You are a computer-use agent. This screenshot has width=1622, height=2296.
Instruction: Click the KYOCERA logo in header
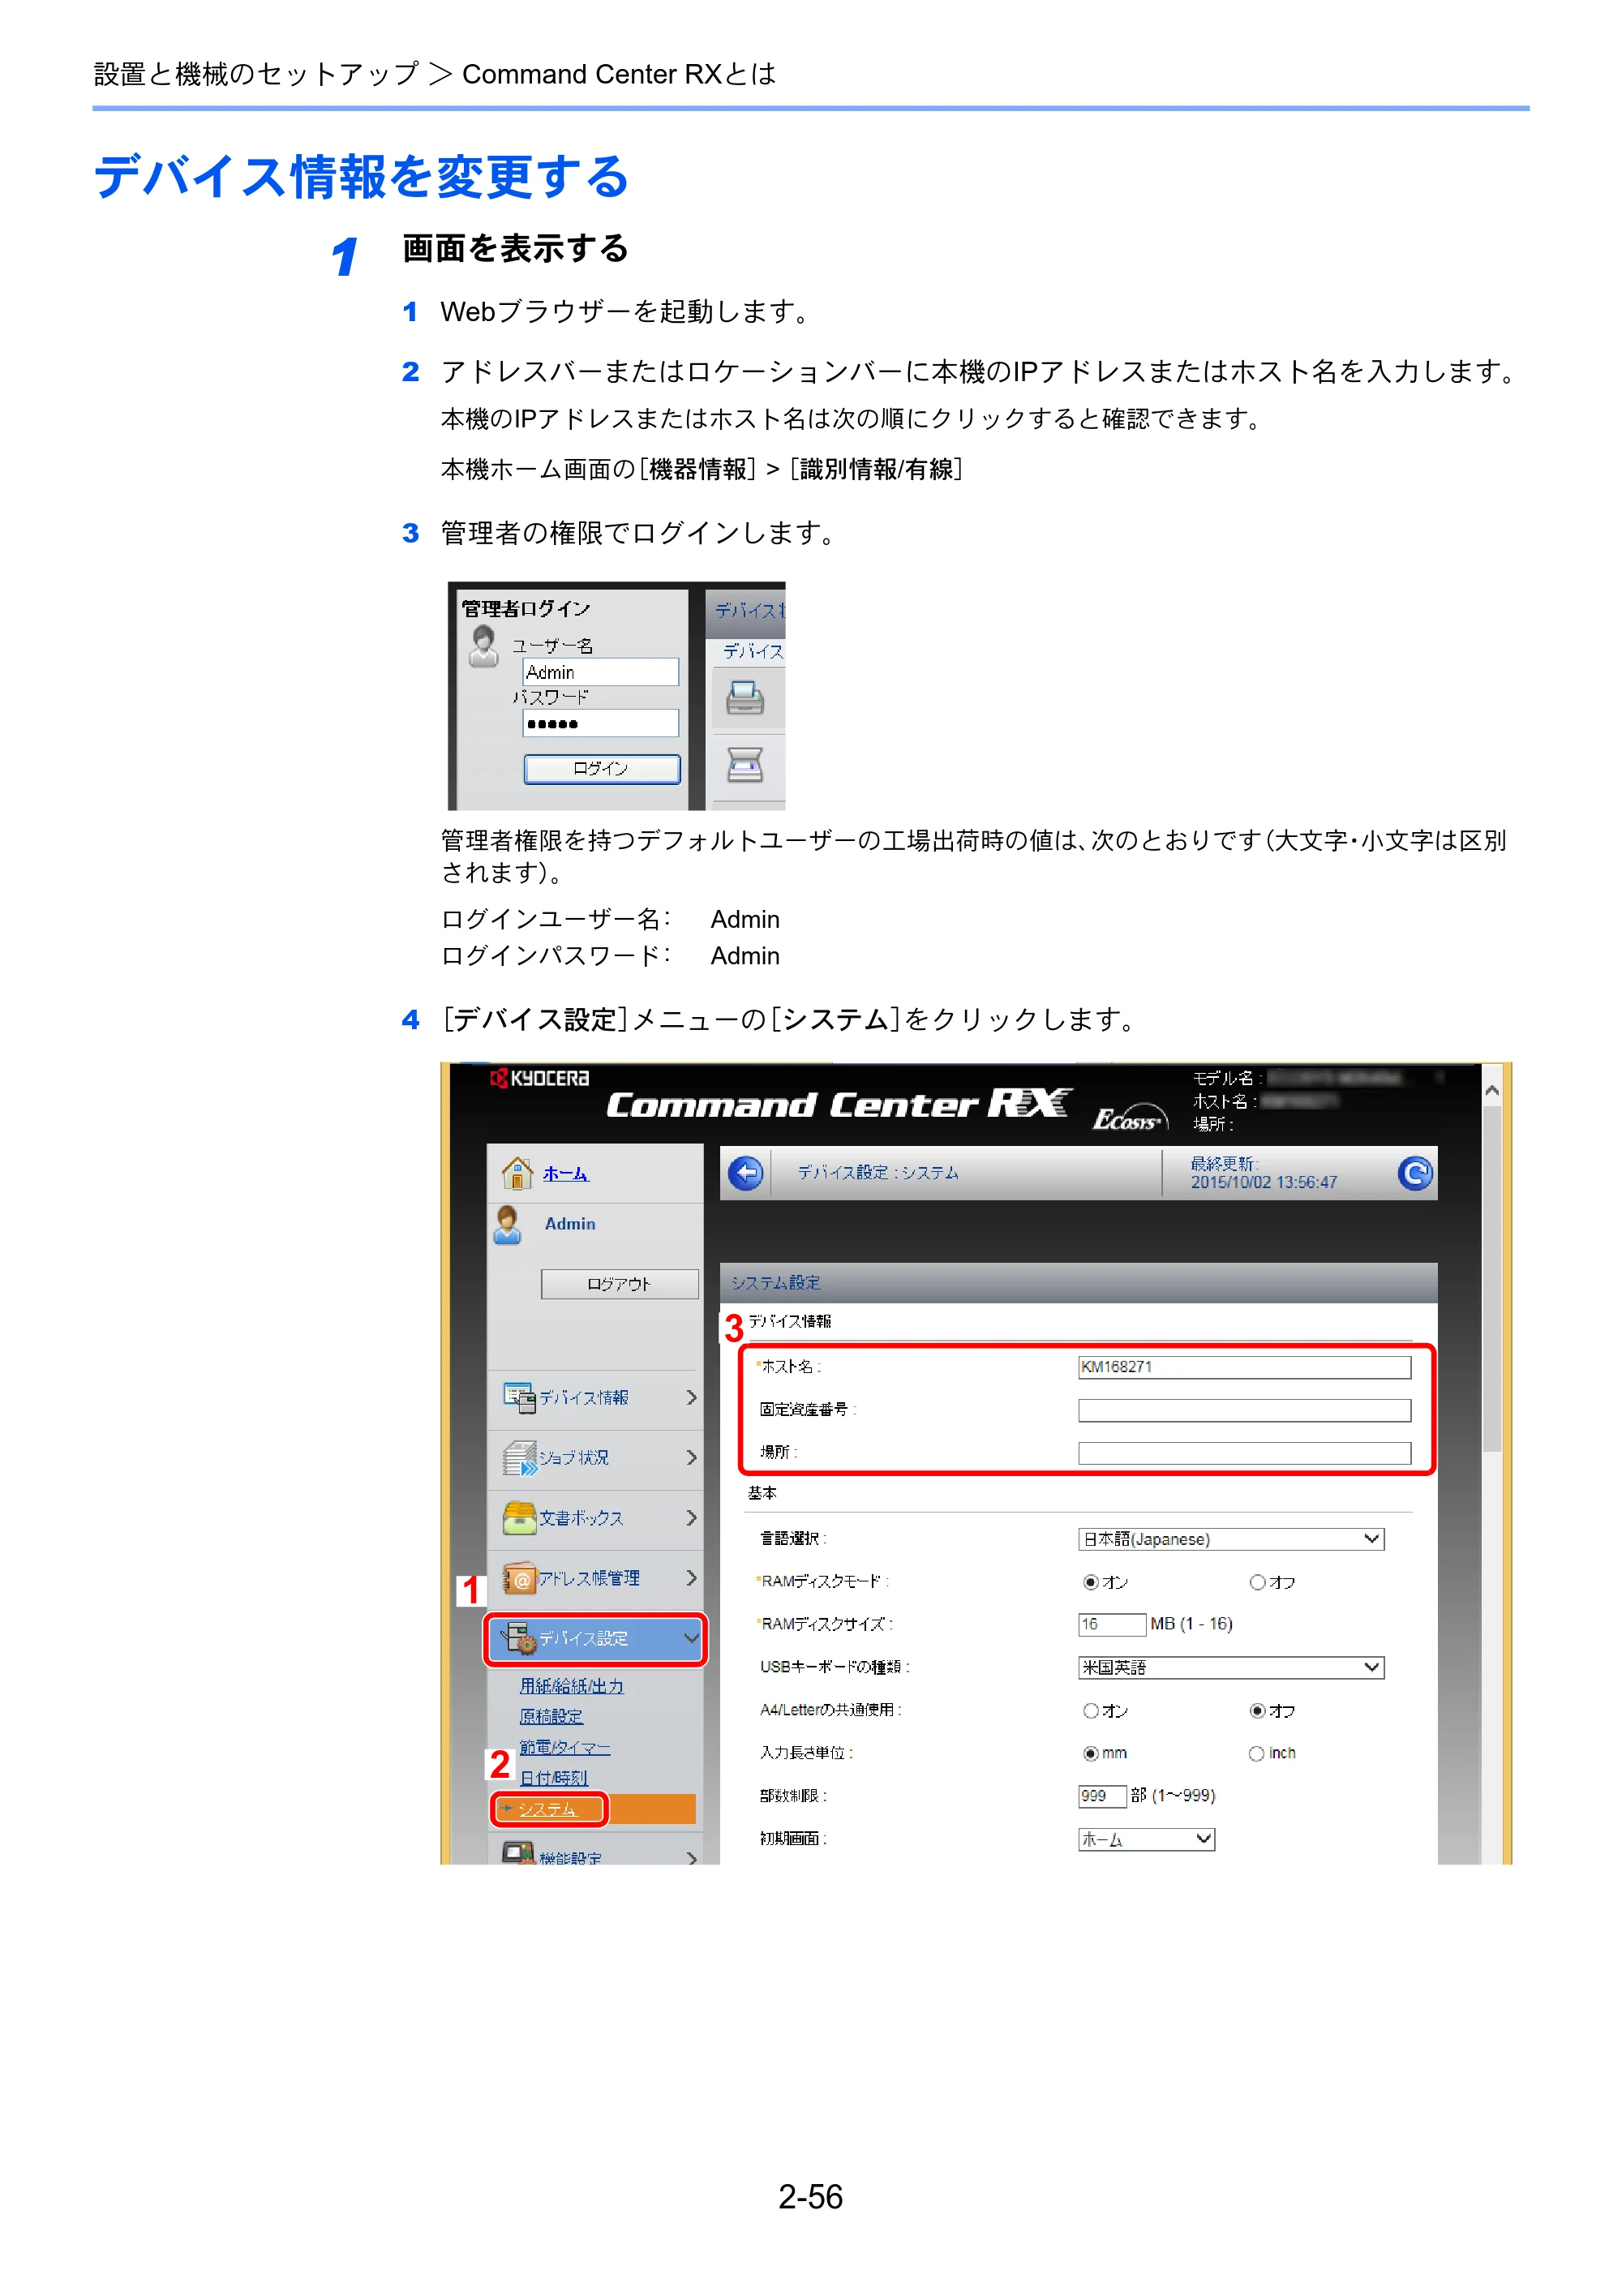(x=539, y=1078)
